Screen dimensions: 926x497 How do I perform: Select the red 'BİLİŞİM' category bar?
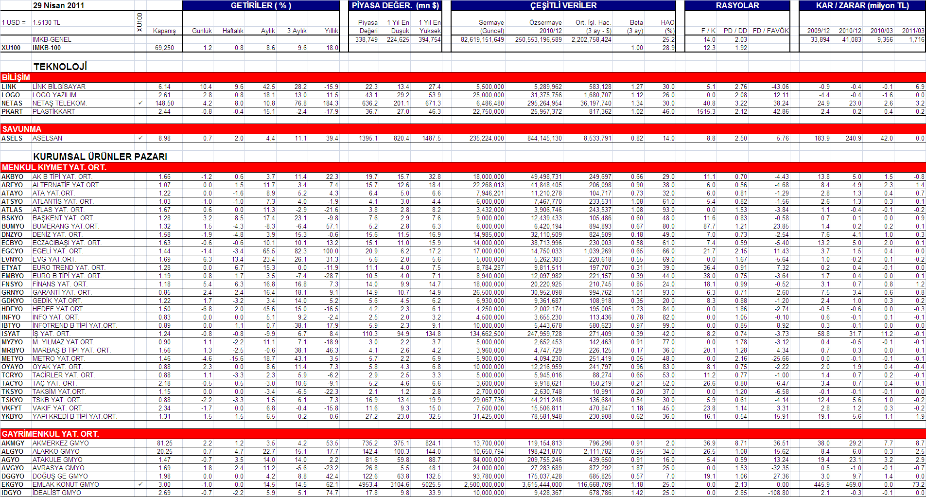click(463, 77)
